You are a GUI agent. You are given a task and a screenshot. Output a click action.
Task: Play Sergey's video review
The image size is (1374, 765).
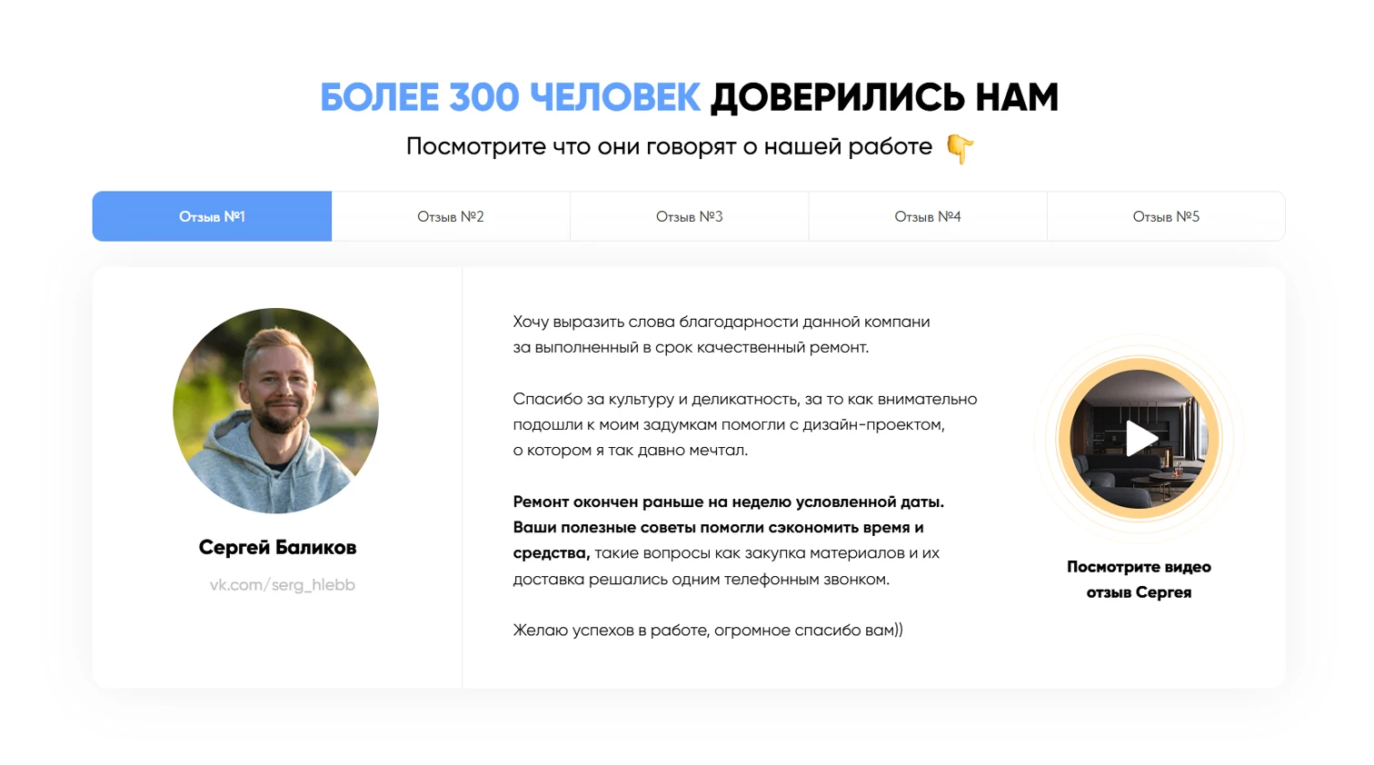click(x=1141, y=439)
